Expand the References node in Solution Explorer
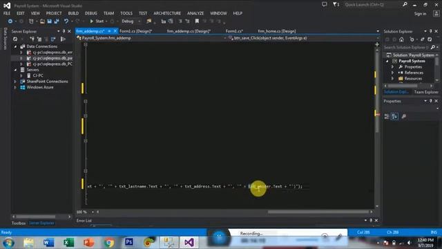442x249 pixels. click(x=392, y=73)
